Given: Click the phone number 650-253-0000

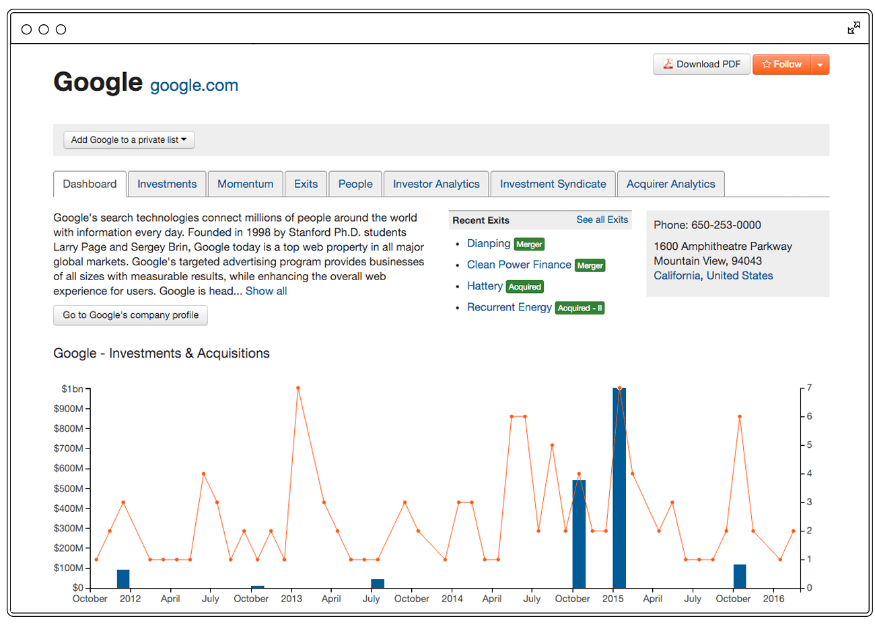Looking at the screenshot, I should point(726,225).
